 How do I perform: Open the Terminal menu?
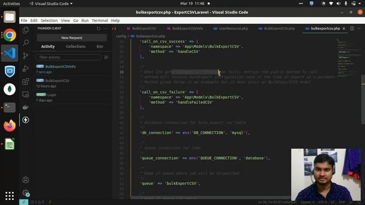click(x=100, y=20)
